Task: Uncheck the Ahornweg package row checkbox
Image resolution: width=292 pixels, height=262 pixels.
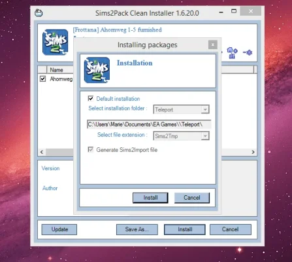Action: click(42, 79)
